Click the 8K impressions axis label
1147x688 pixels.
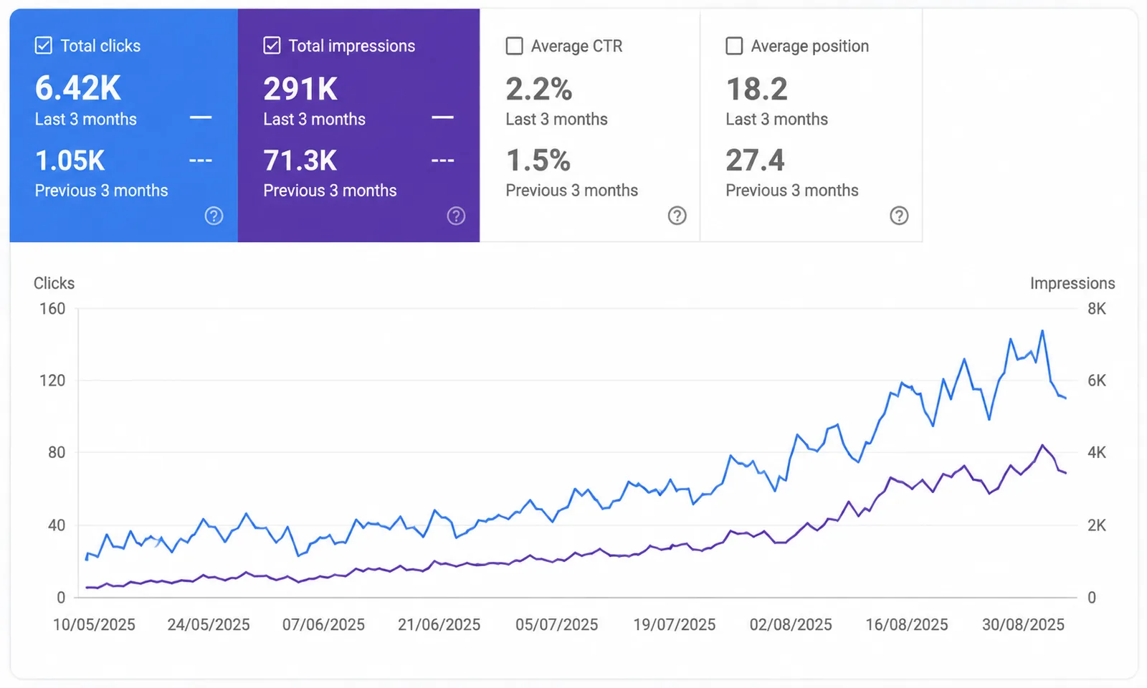tap(1097, 309)
